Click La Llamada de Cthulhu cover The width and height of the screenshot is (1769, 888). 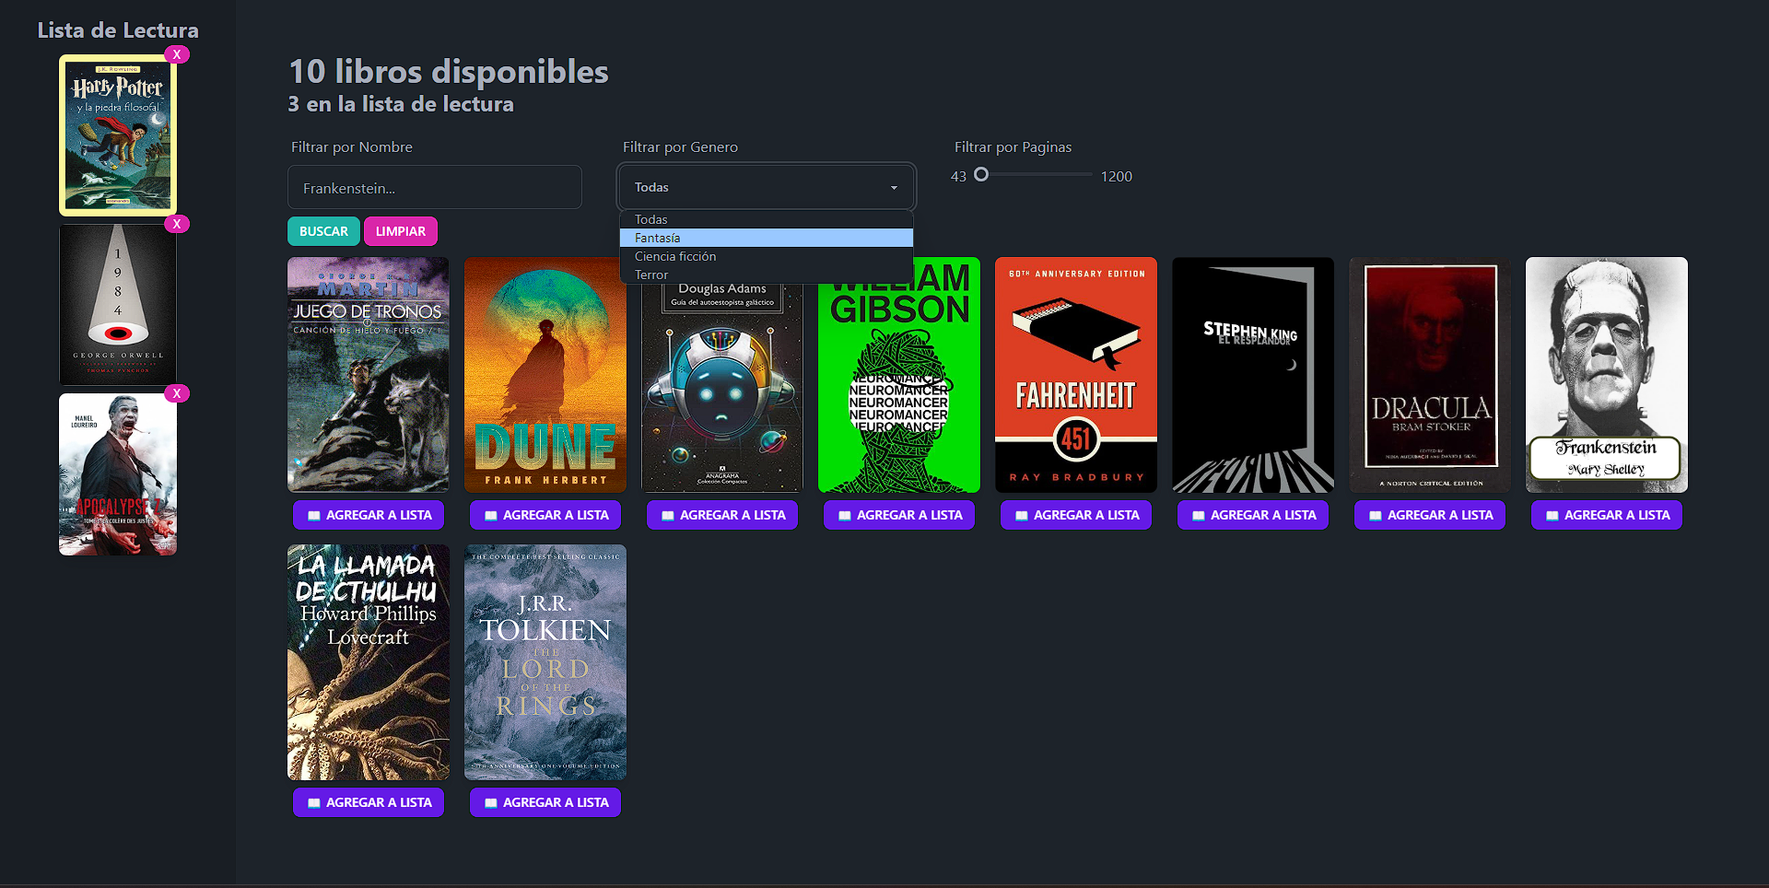pos(369,662)
